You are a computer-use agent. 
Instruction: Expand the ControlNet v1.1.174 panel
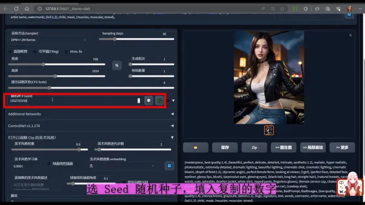[x=91, y=125]
